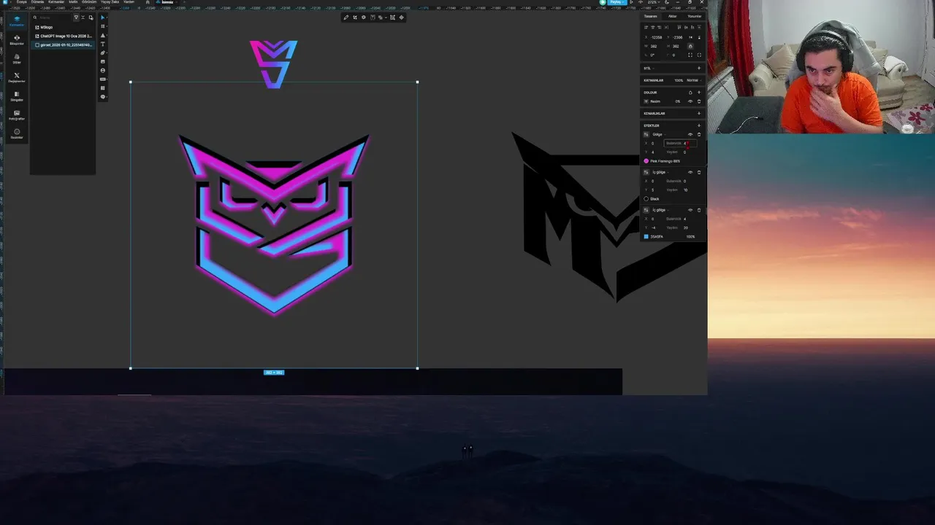
Task: Open the Paylaş dropdown arrow
Action: 623,2
